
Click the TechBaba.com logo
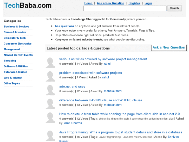click(28, 5)
